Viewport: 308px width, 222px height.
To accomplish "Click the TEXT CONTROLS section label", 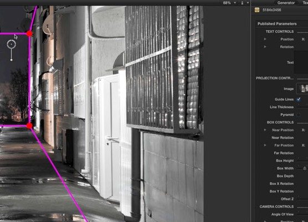I will (280, 32).
